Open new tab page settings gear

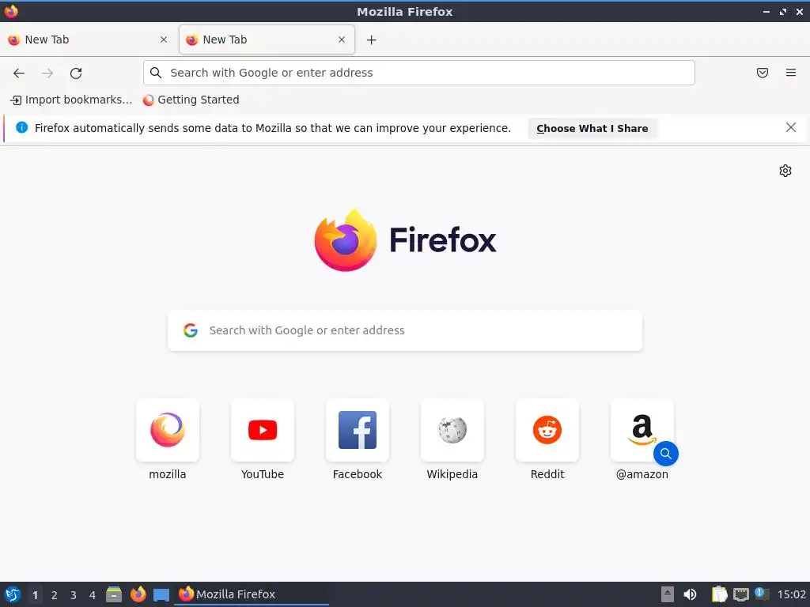785,171
